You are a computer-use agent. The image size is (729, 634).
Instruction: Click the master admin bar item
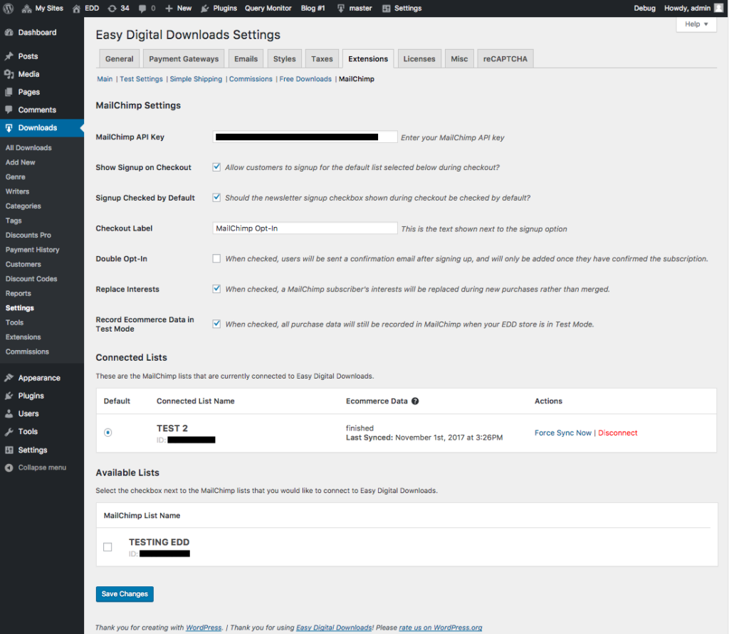[x=355, y=9]
